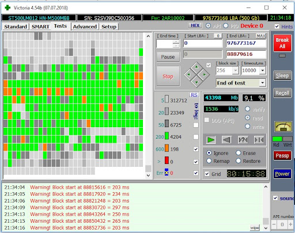Click the up arrow on the navigation diamond

(x=196, y=67)
